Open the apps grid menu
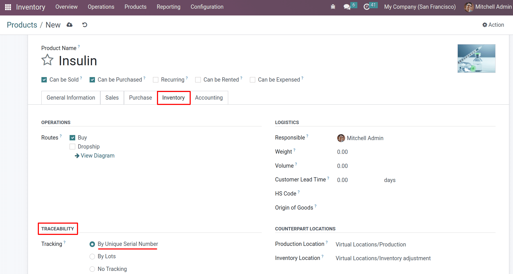 point(8,7)
